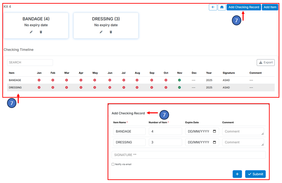Click the back arrow icon button
282x183 pixels.
point(213,7)
